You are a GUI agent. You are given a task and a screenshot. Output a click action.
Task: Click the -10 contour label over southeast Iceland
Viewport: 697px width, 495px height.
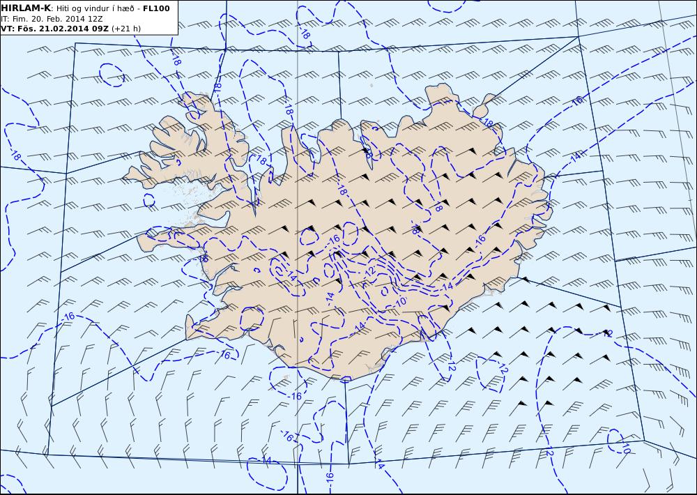click(400, 302)
